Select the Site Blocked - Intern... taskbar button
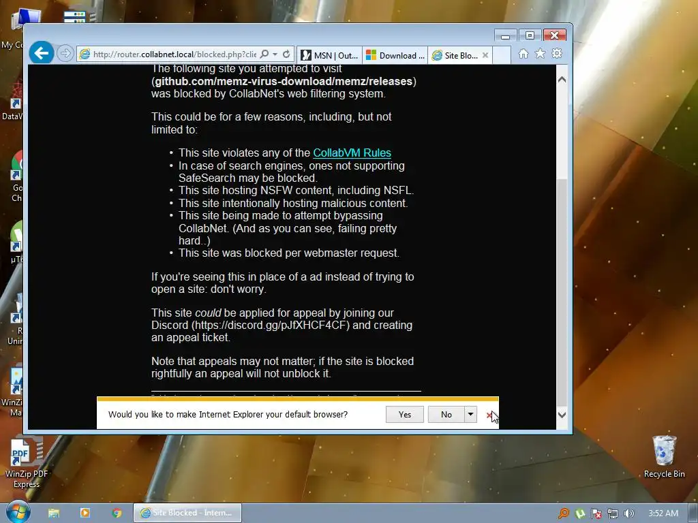Screen dimensions: 698x523 [187, 513]
